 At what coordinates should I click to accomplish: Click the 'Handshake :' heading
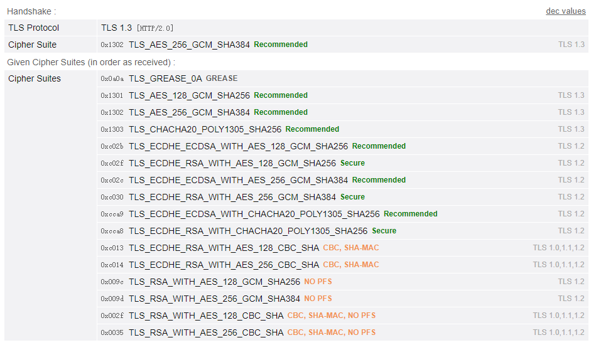(x=31, y=11)
